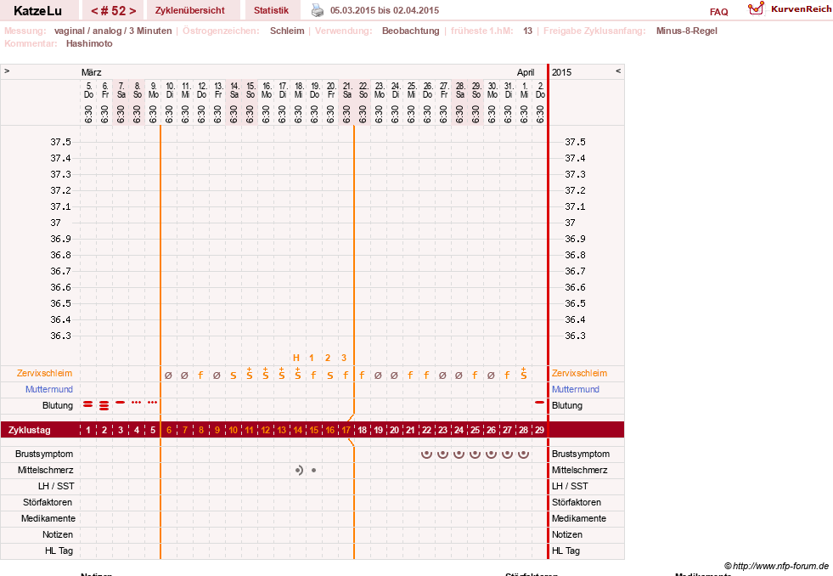Open the Zyklenübersicht tab

coord(189,10)
